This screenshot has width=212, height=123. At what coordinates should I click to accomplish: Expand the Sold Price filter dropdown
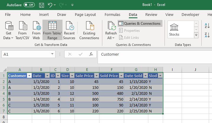tap(121, 76)
